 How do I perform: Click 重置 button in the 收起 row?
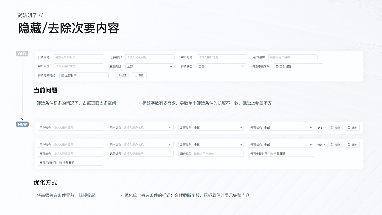tap(352, 145)
